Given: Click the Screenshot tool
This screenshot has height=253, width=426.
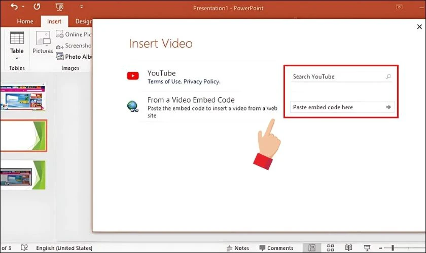Looking at the screenshot, I should tap(74, 46).
